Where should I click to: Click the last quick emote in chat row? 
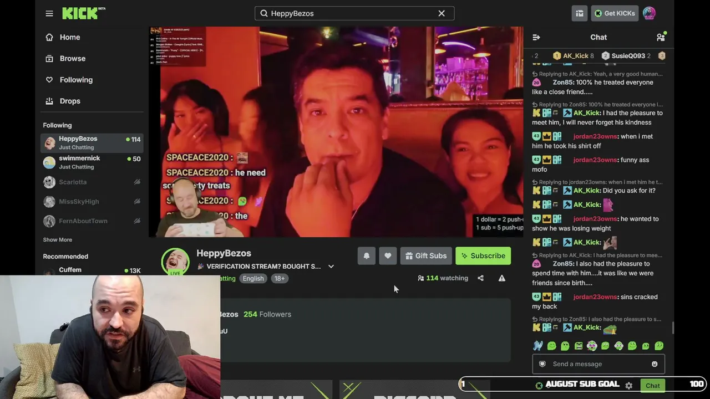point(659,346)
